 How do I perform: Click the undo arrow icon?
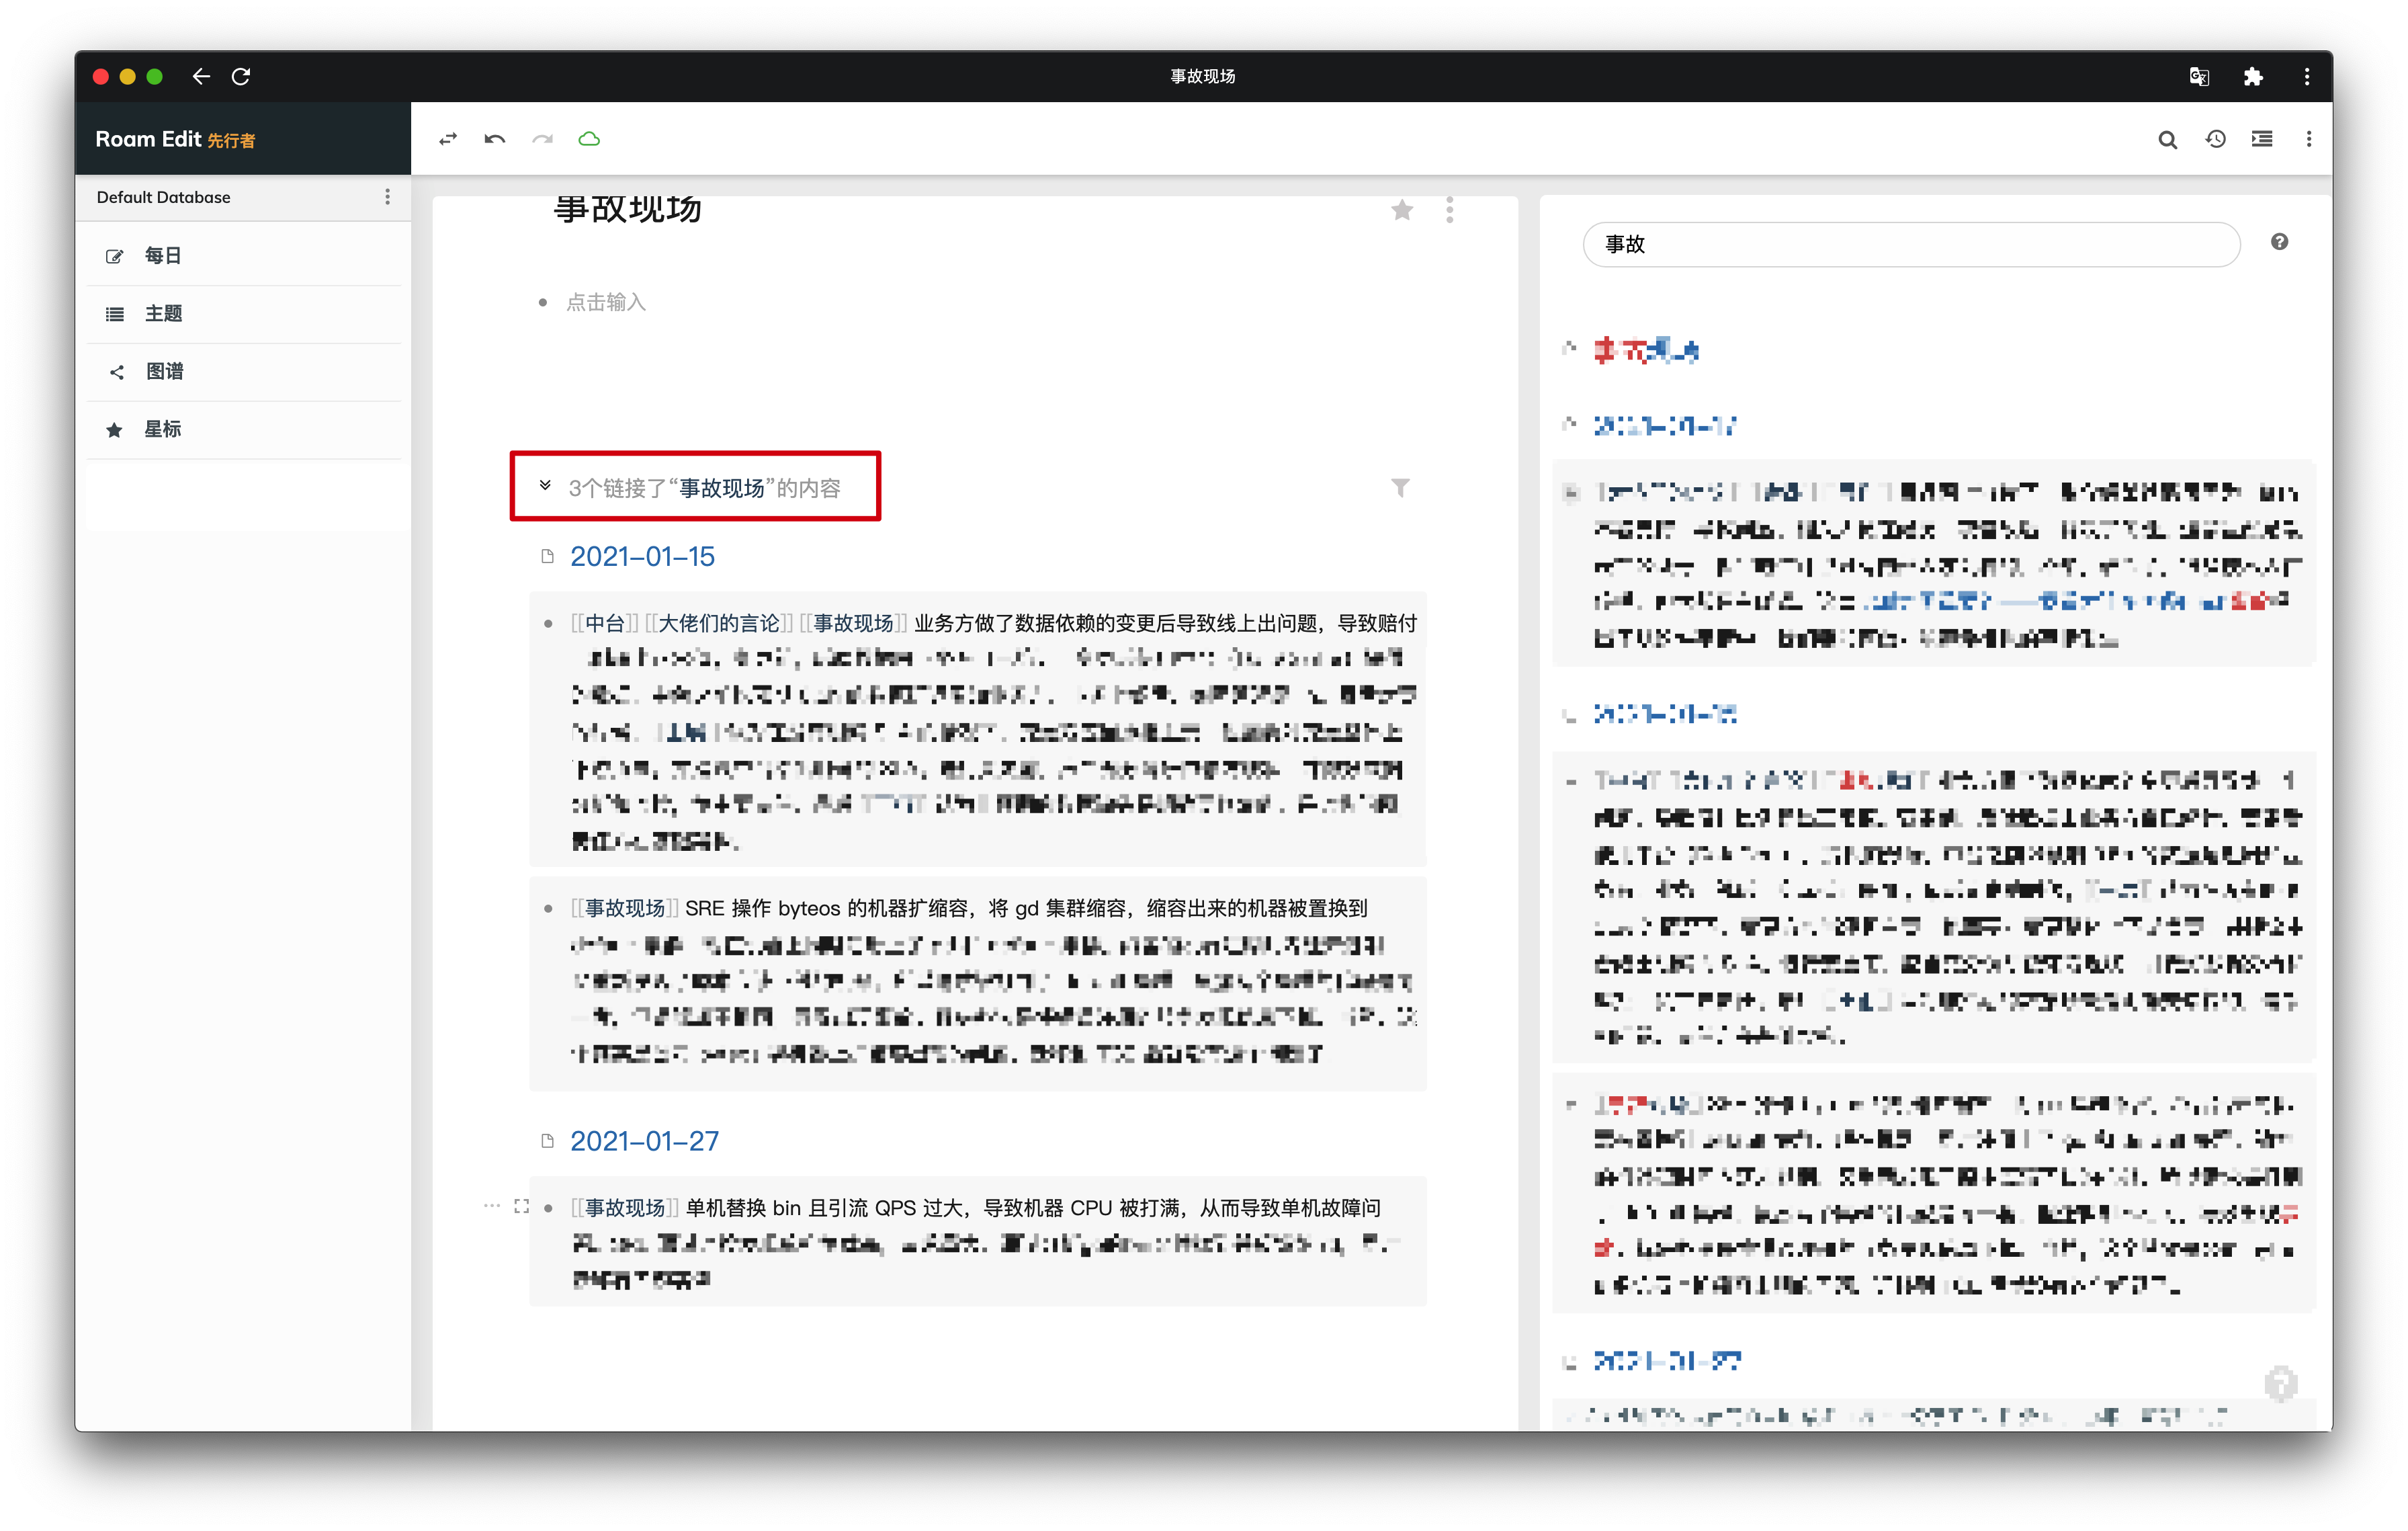pyautogui.click(x=495, y=140)
